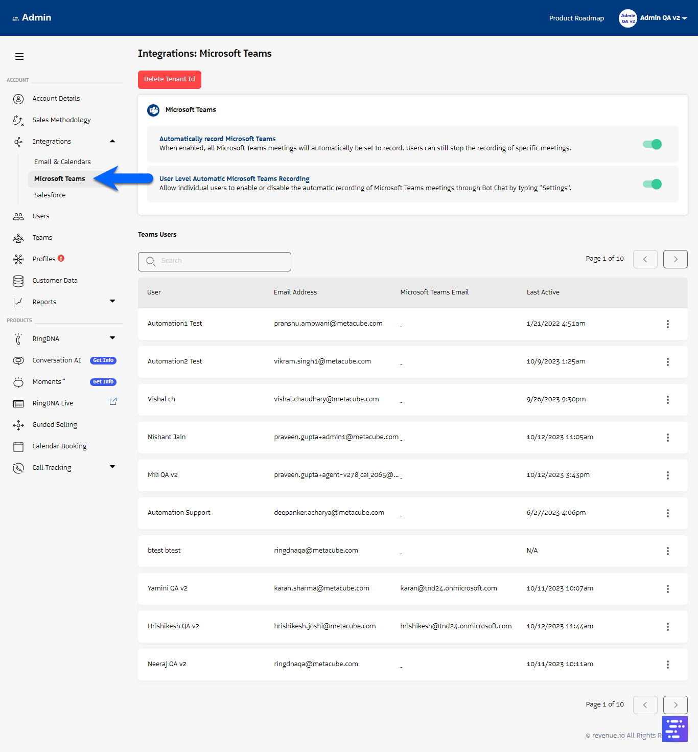Viewport: 698px width, 752px height.
Task: Go to previous page using bottom pagination
Action: coord(645,705)
